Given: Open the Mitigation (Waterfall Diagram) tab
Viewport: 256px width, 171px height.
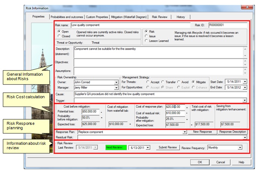Looking at the screenshot, I should [x=129, y=17].
